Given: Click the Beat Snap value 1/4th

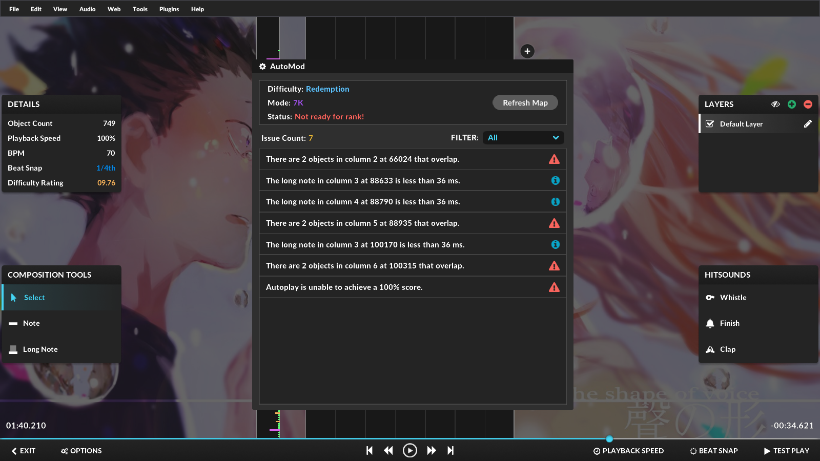Looking at the screenshot, I should [106, 168].
